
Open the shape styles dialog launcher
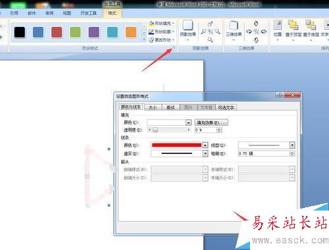174,47
